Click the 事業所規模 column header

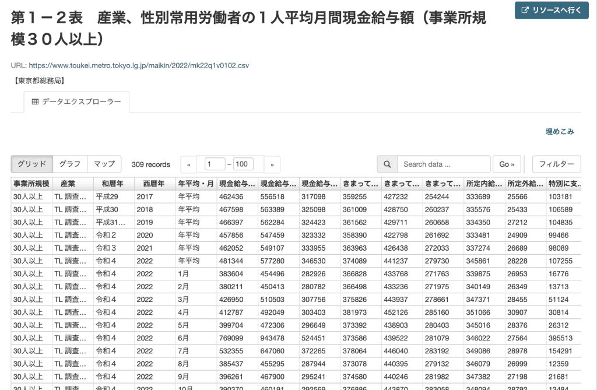click(31, 184)
